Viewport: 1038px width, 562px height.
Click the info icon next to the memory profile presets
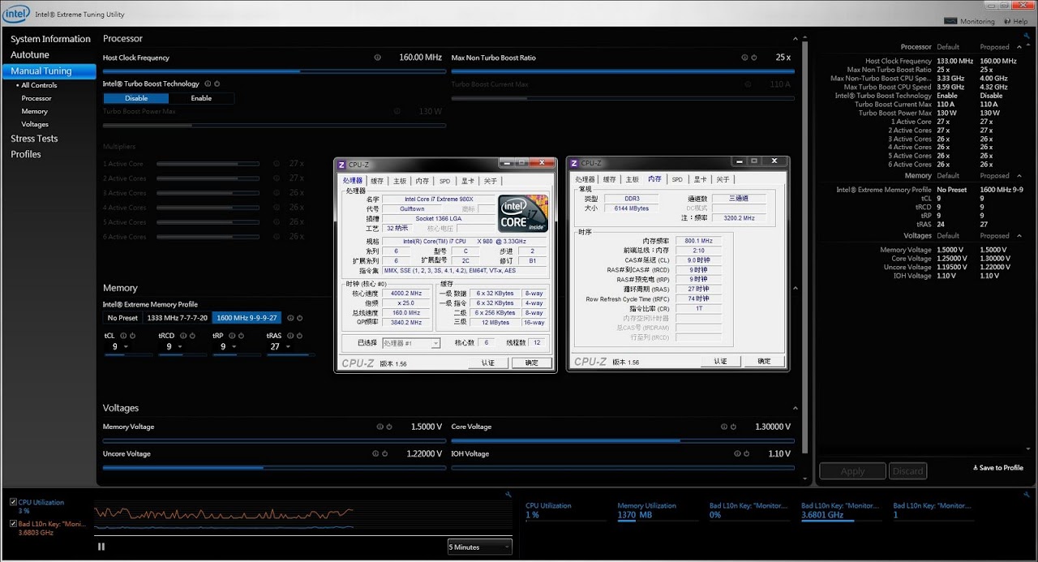[x=291, y=318]
